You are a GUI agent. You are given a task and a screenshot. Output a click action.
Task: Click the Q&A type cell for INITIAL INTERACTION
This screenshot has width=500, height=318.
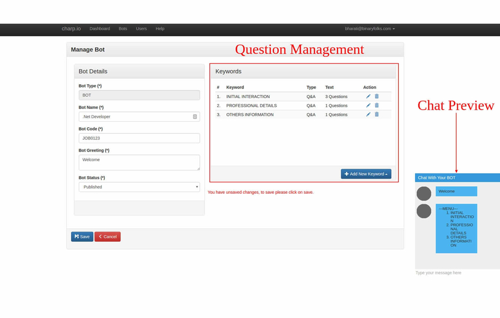tap(311, 96)
